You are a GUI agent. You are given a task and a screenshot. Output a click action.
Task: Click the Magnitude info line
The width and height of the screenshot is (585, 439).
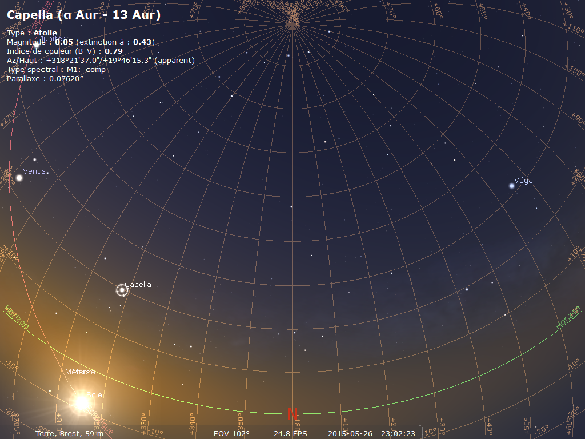(80, 42)
